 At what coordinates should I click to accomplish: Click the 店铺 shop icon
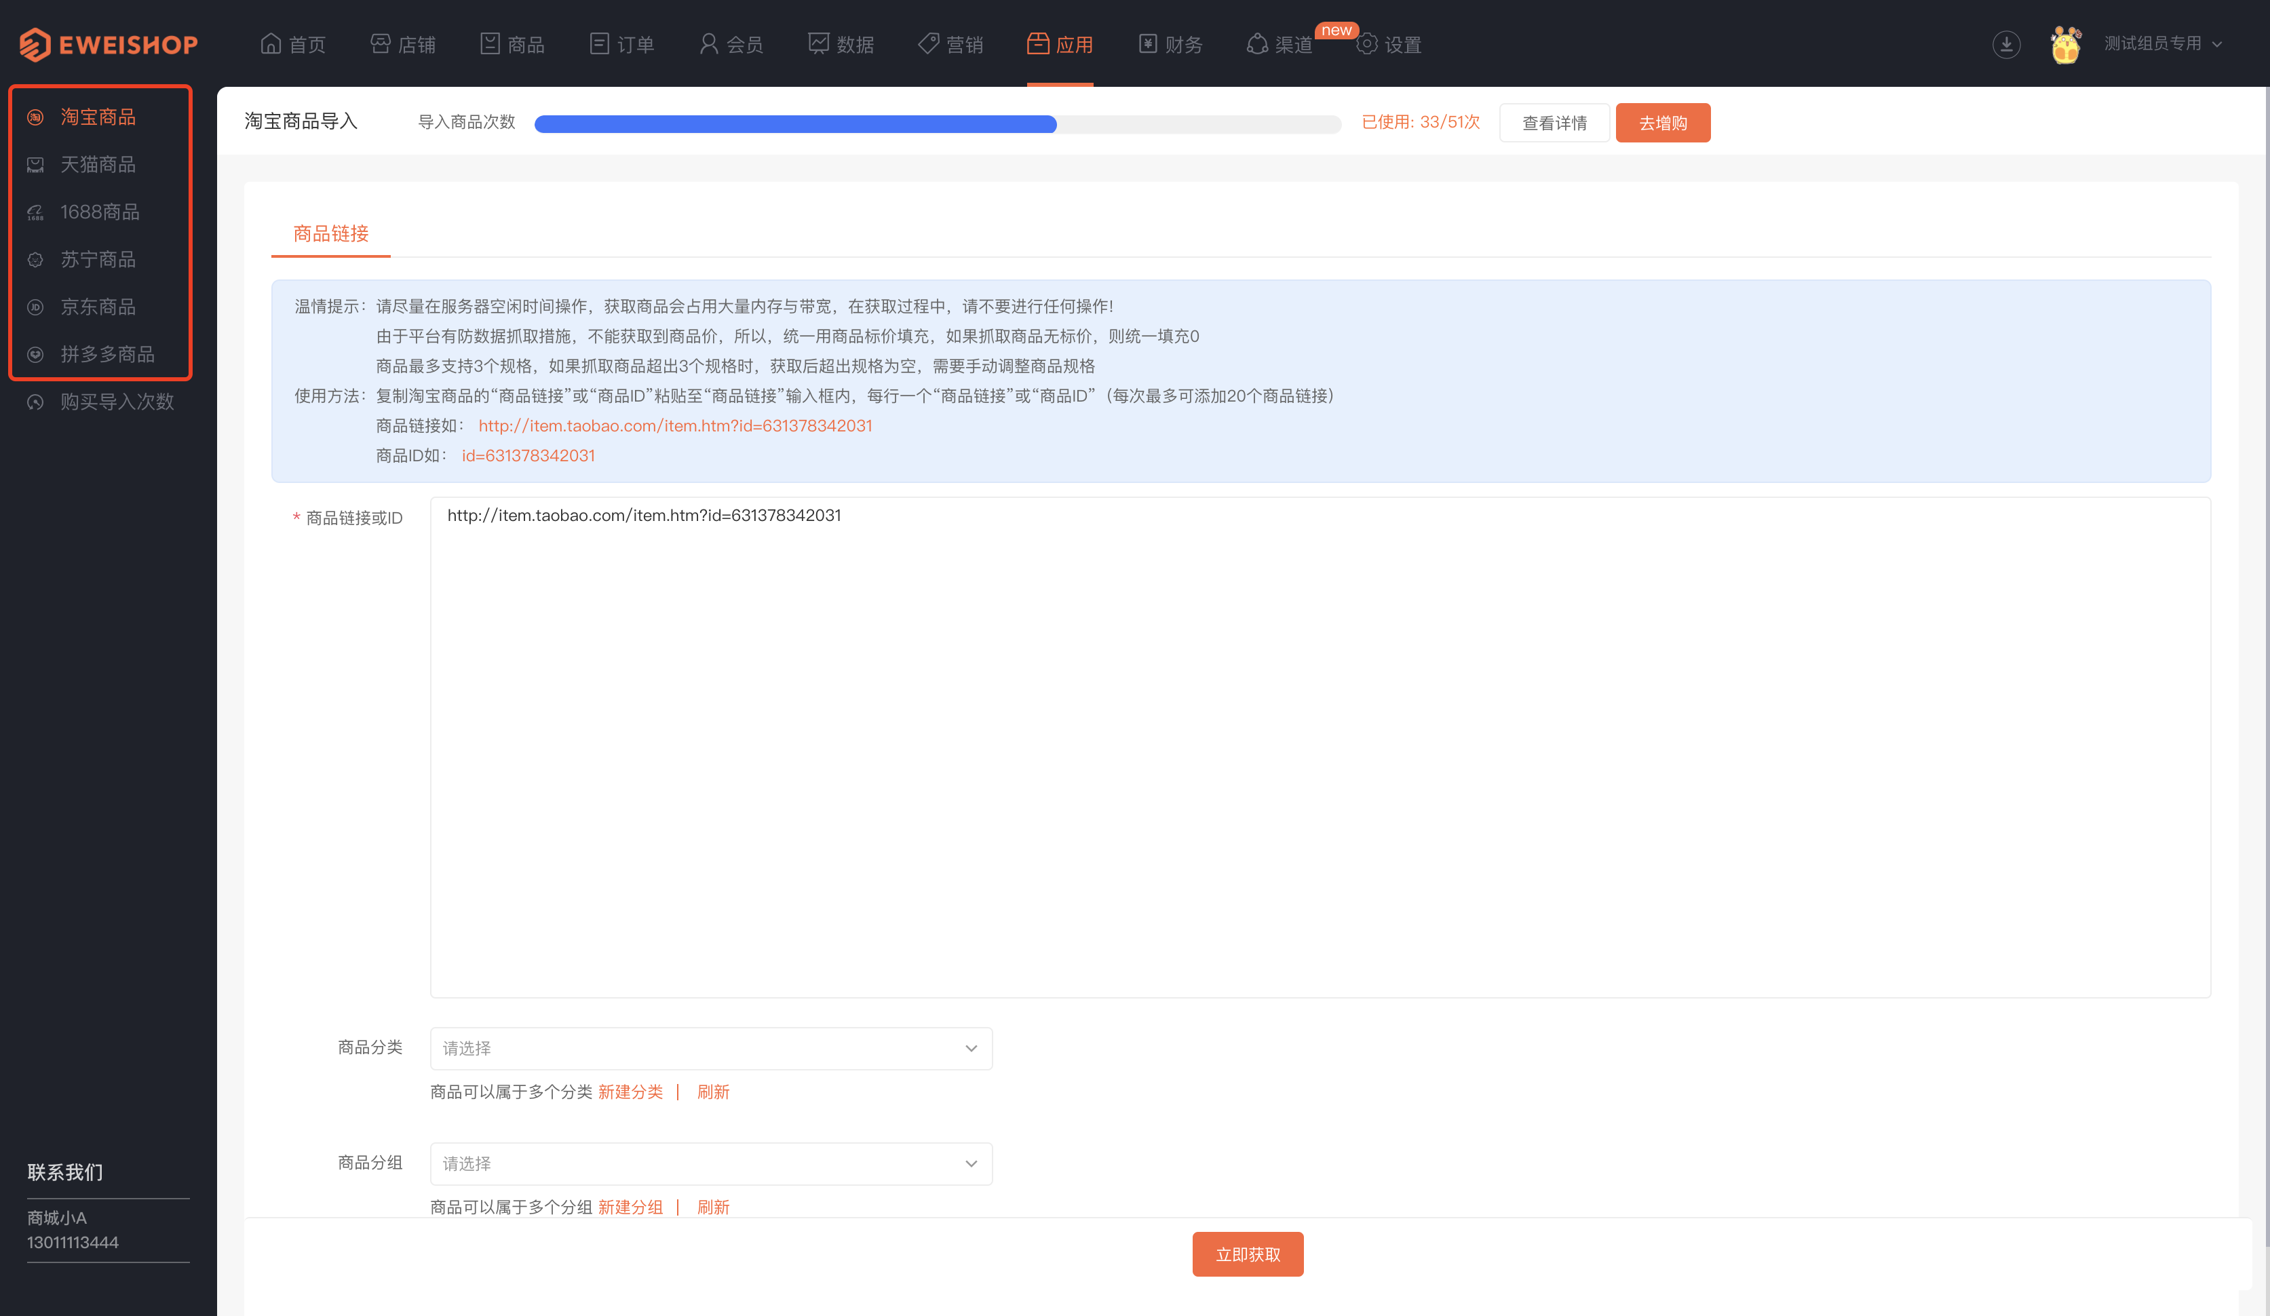380,43
